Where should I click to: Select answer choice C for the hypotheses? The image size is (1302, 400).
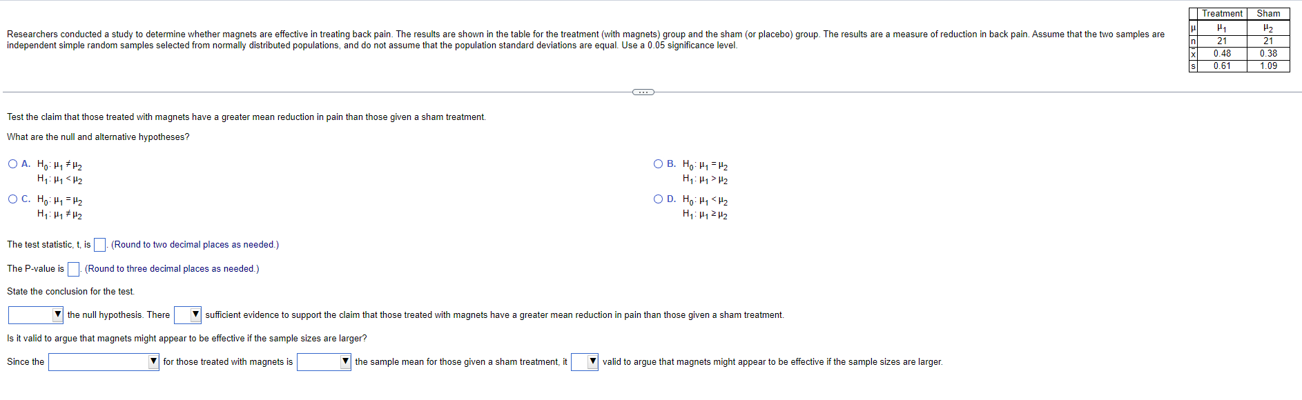point(12,199)
